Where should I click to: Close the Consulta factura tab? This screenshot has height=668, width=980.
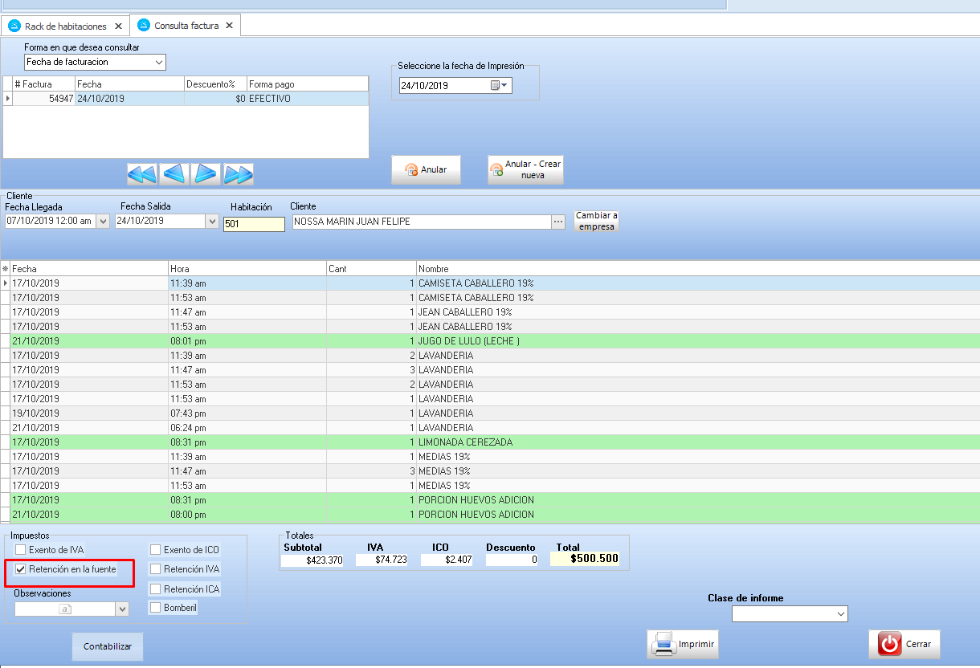229,26
